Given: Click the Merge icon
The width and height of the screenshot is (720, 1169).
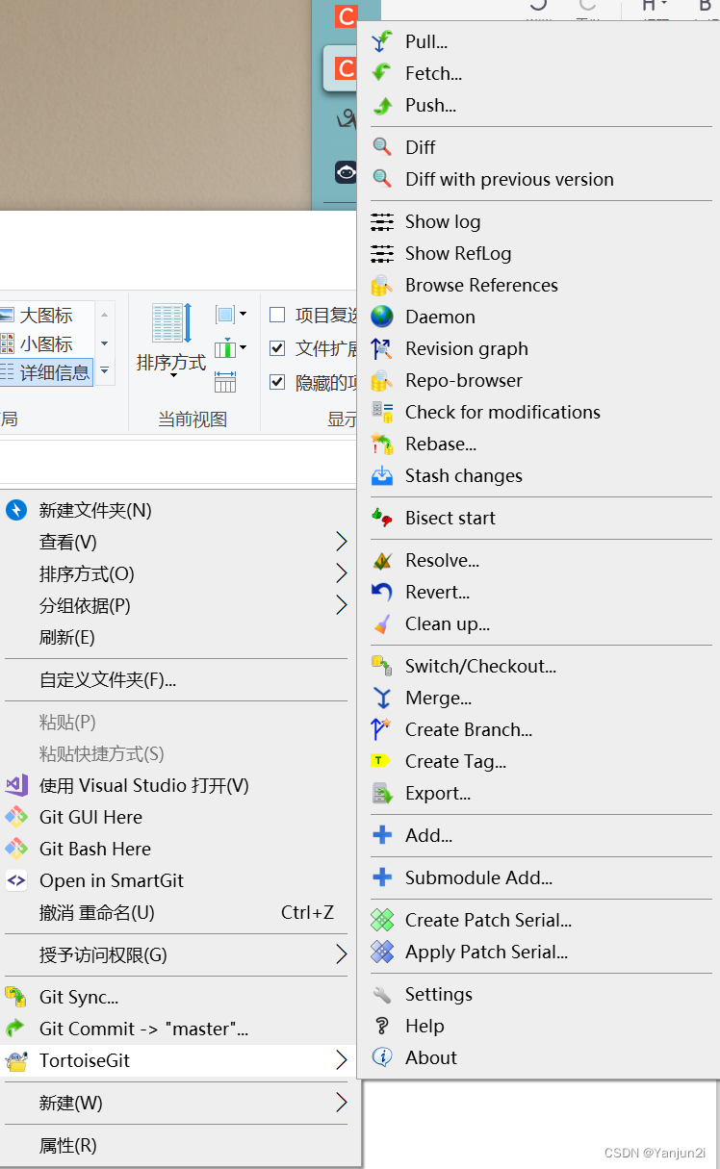Looking at the screenshot, I should pyautogui.click(x=382, y=698).
